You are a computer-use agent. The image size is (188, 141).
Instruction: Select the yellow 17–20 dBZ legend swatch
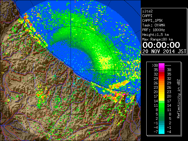162,96
